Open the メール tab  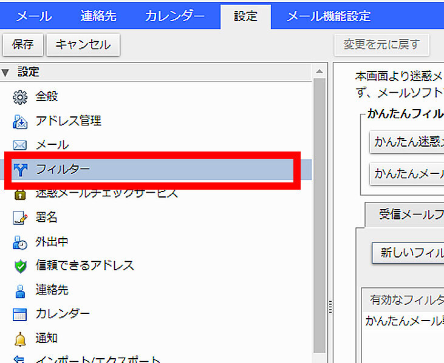(x=34, y=16)
